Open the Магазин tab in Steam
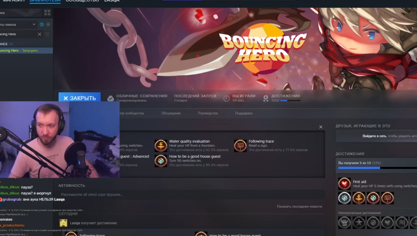The image size is (417, 236). tap(13, 1)
